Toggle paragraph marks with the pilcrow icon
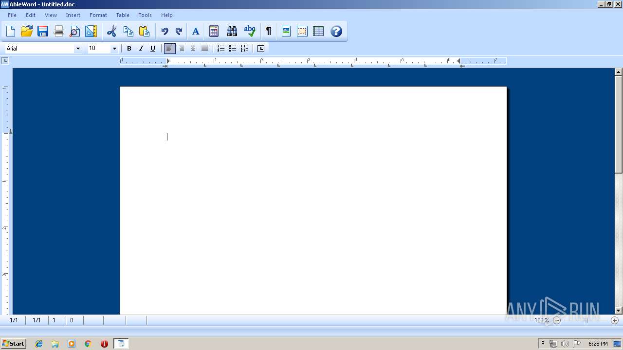Image resolution: width=623 pixels, height=350 pixels. click(x=268, y=32)
